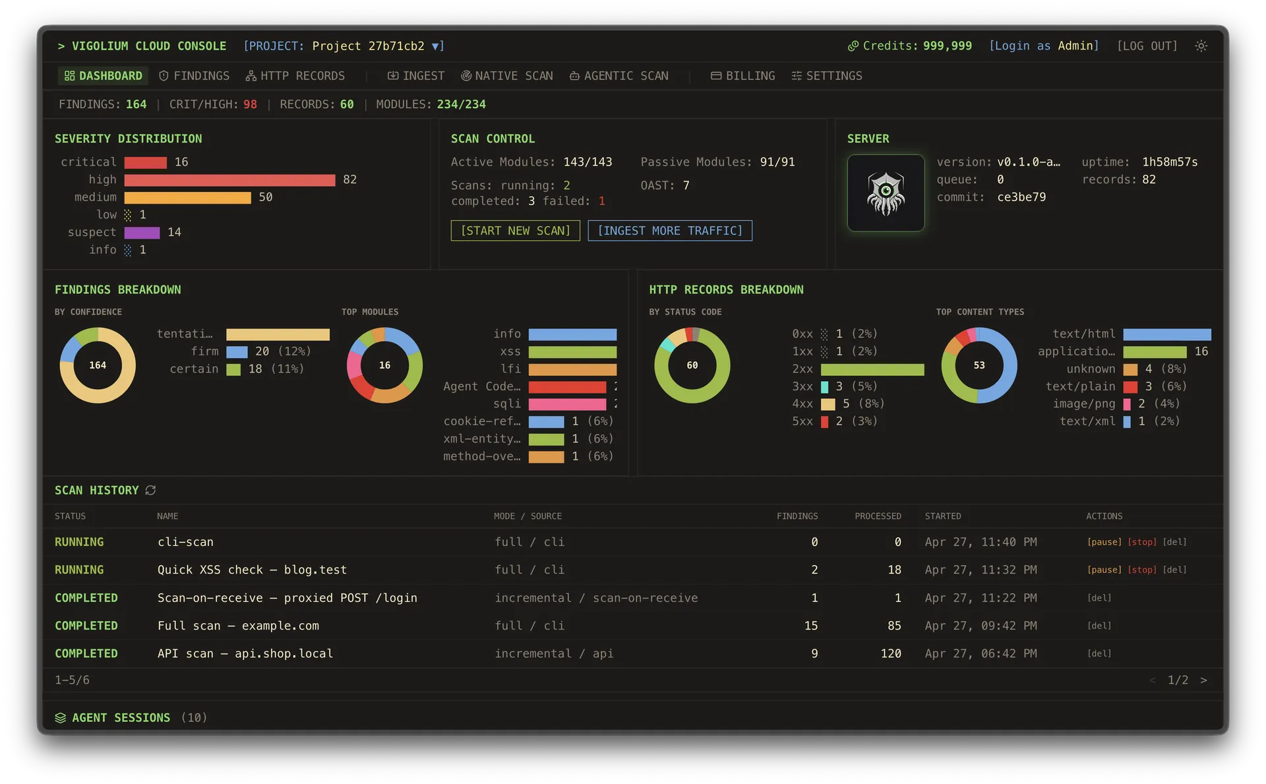Click the Vigolium octopus server logo
1266x784 pixels.
click(x=886, y=193)
